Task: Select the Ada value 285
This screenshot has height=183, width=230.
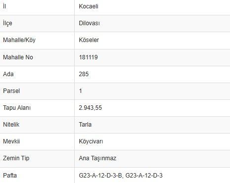Action: tap(84, 74)
